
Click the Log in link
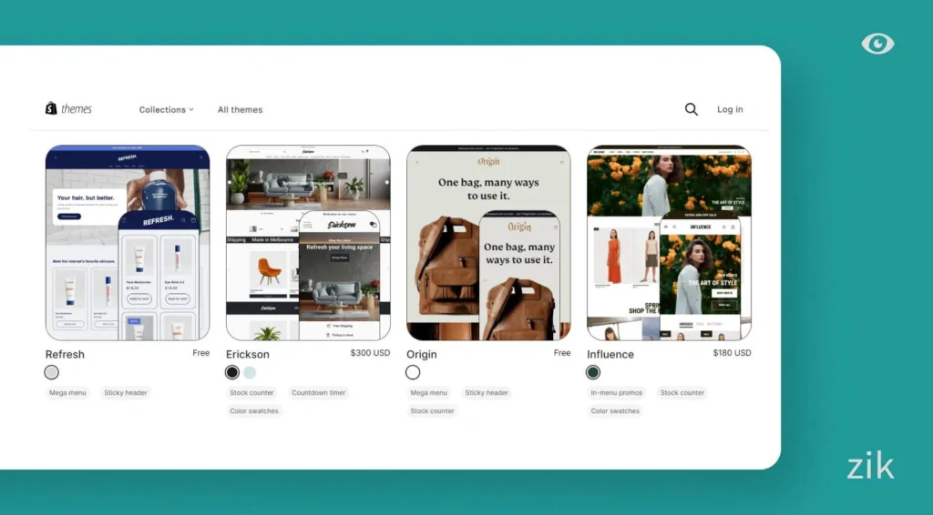pos(729,109)
